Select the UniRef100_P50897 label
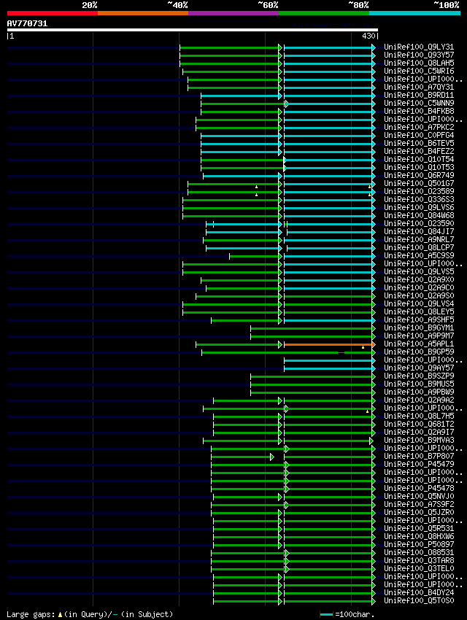Viewport: 467px width, 620px height. pyautogui.click(x=419, y=544)
